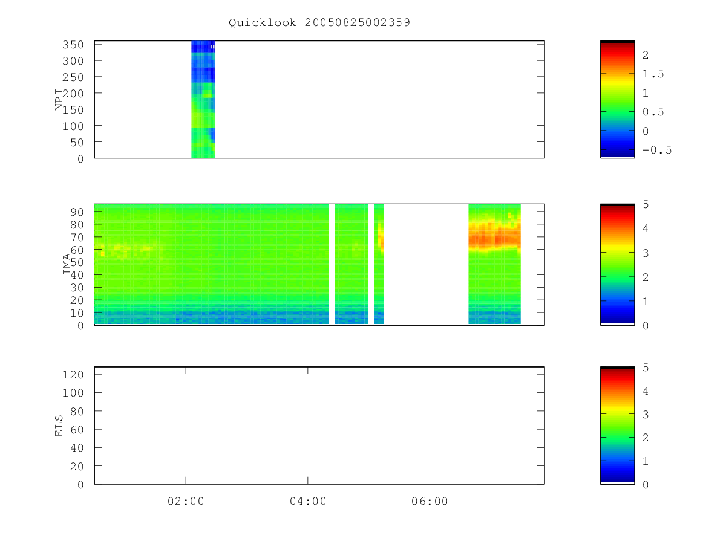The image size is (726, 544).
Task: Click the narrow IMA data strip after 05:00
Action: click(379, 264)
